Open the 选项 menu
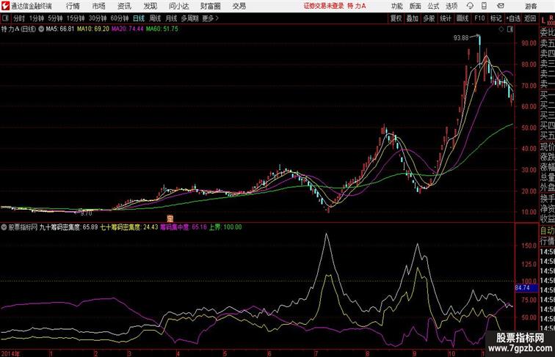Viewport: 555px width, 357px height. pyautogui.click(x=451, y=6)
